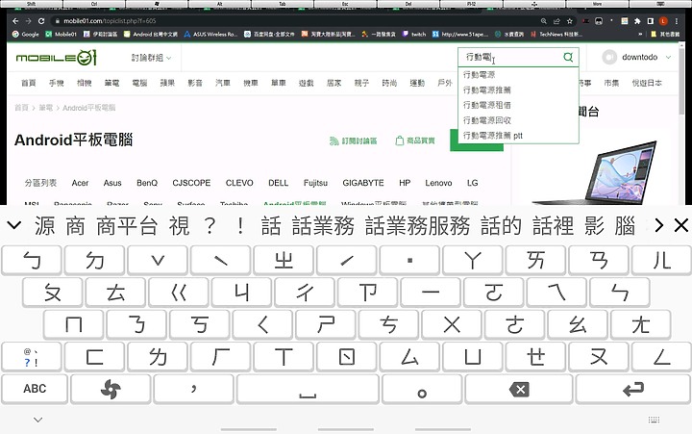Open the twitch bookmark
Image resolution: width=692 pixels, height=434 pixels.
click(414, 34)
